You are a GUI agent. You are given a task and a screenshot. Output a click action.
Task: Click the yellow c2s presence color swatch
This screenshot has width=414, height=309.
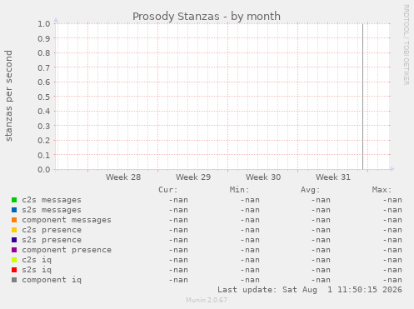tap(14, 230)
